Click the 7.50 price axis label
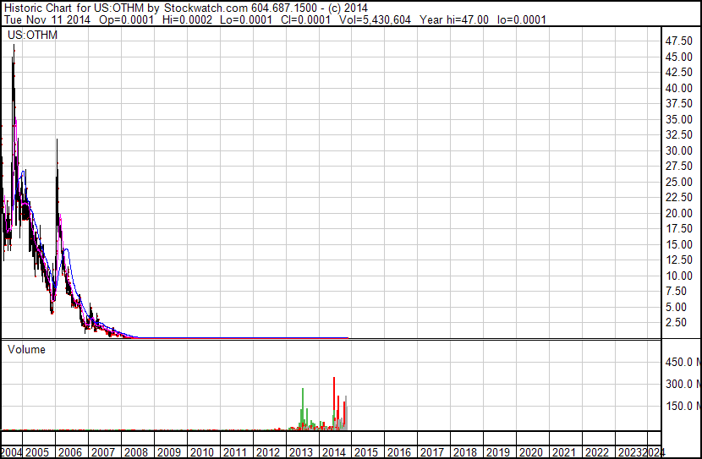Image resolution: width=702 pixels, height=459 pixels. pyautogui.click(x=676, y=292)
